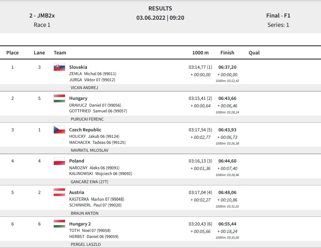This screenshot has width=321, height=248.
Task: Click the 1000 m column header
Action: point(200,53)
